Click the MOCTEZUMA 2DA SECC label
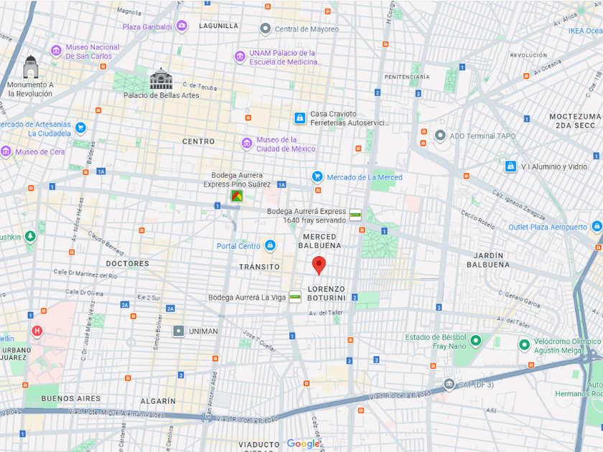 pos(574,121)
